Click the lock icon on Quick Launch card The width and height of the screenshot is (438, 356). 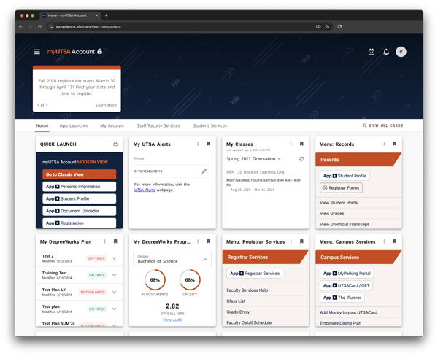point(115,144)
